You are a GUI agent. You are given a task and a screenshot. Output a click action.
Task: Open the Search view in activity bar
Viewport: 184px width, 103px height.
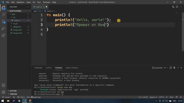pyautogui.click(x=3, y=15)
